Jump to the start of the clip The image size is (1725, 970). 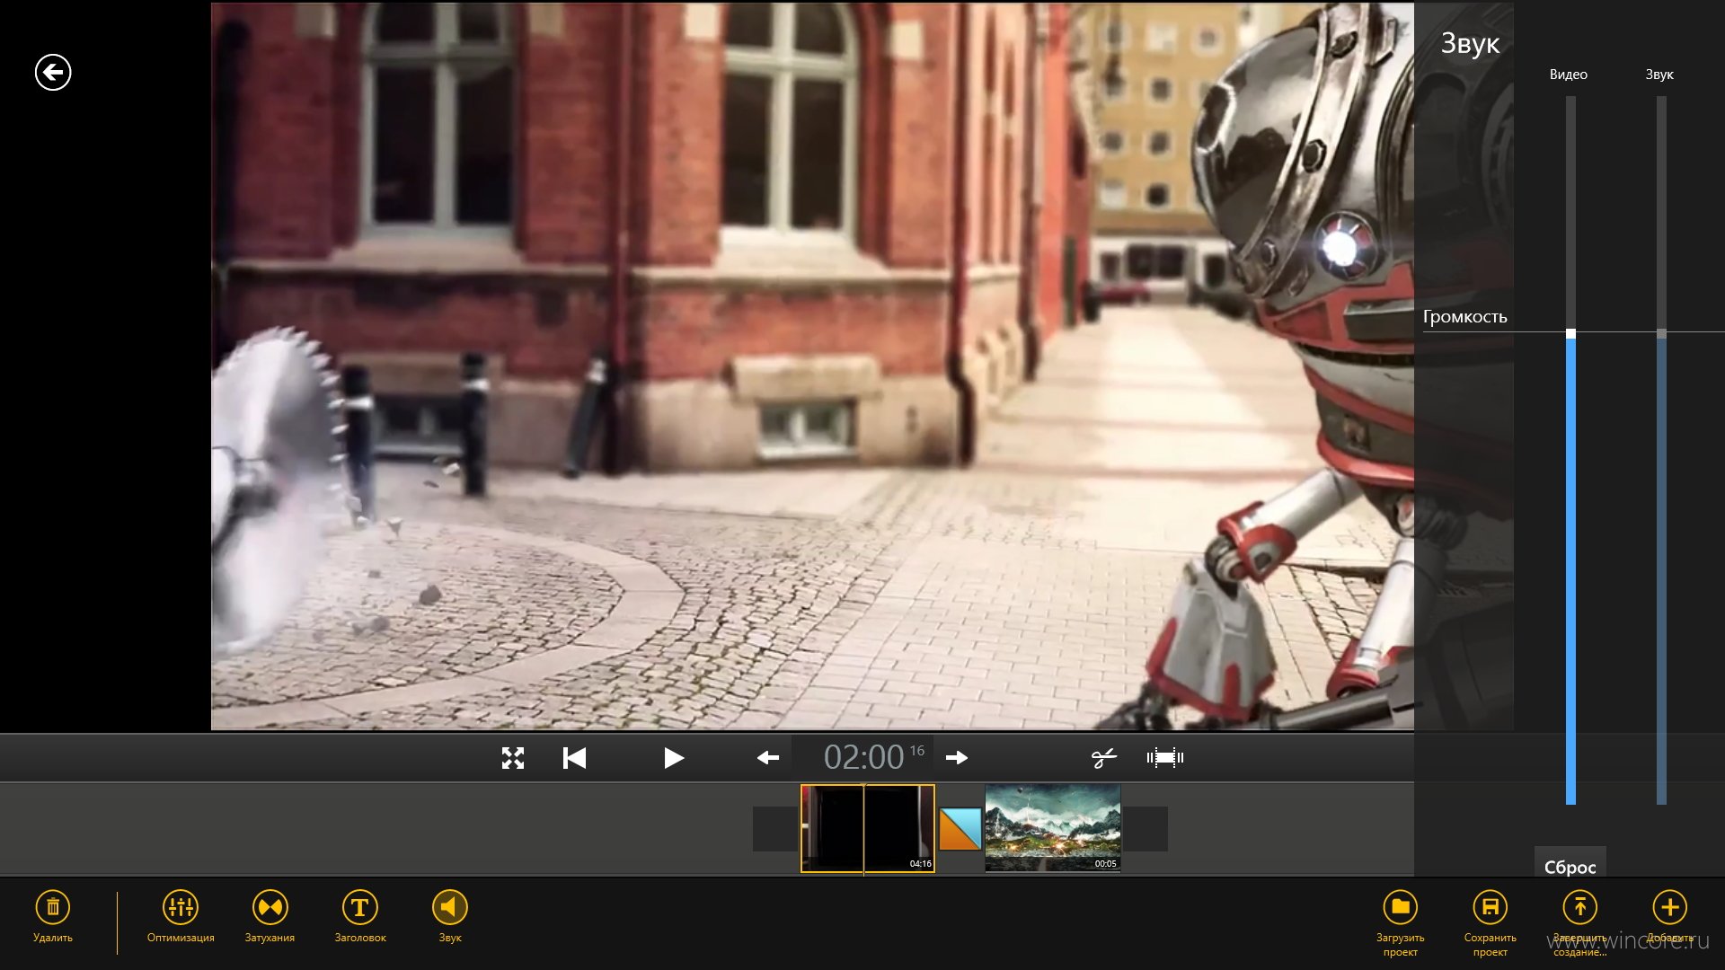[574, 758]
